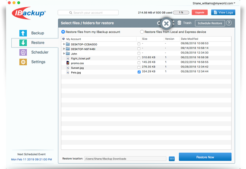Open the Shane_williams account dropdown
The image size is (246, 169).
(x=214, y=3)
